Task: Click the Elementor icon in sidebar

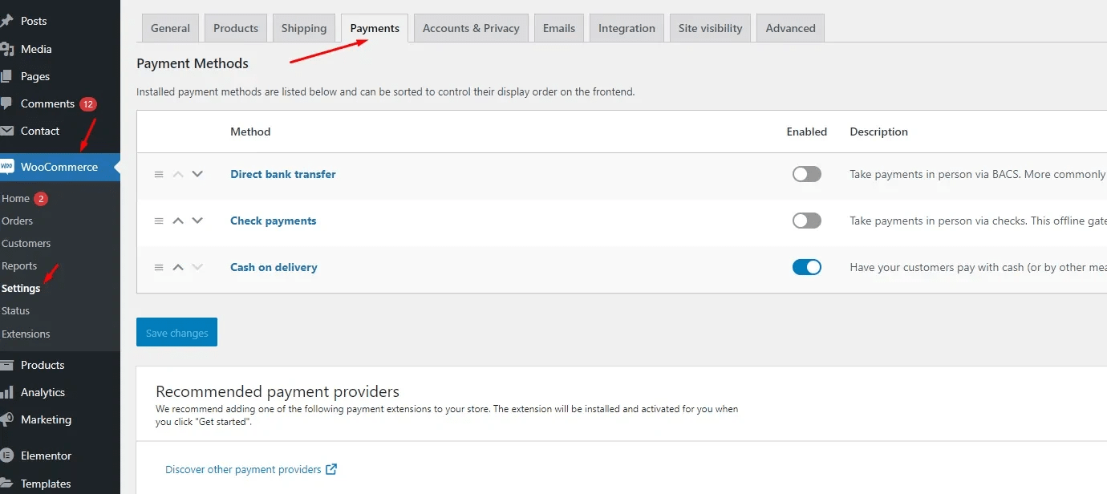Action: pyautogui.click(x=7, y=456)
